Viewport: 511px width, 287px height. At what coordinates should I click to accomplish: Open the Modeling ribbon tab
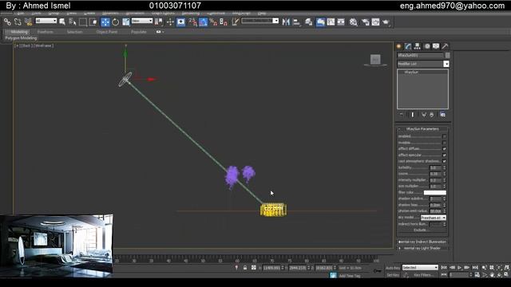pyautogui.click(x=19, y=32)
